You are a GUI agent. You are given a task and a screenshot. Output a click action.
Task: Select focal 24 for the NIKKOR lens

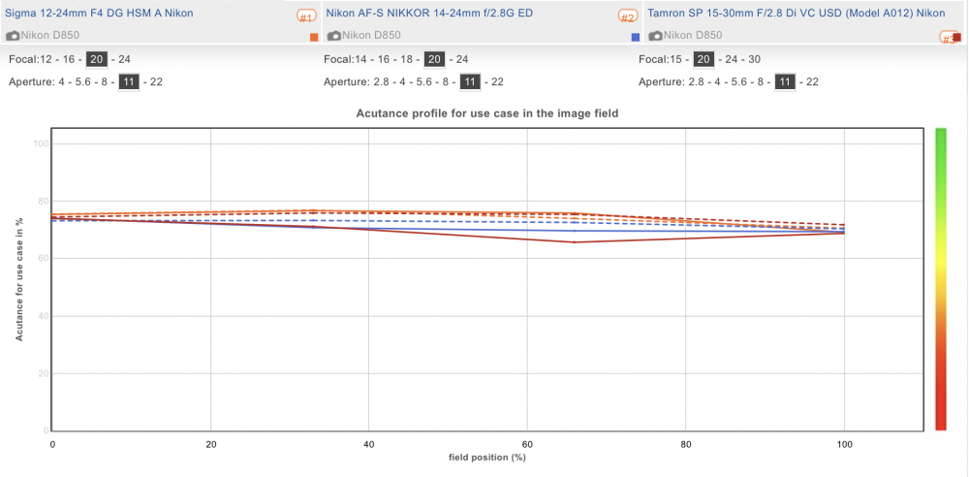(x=461, y=60)
